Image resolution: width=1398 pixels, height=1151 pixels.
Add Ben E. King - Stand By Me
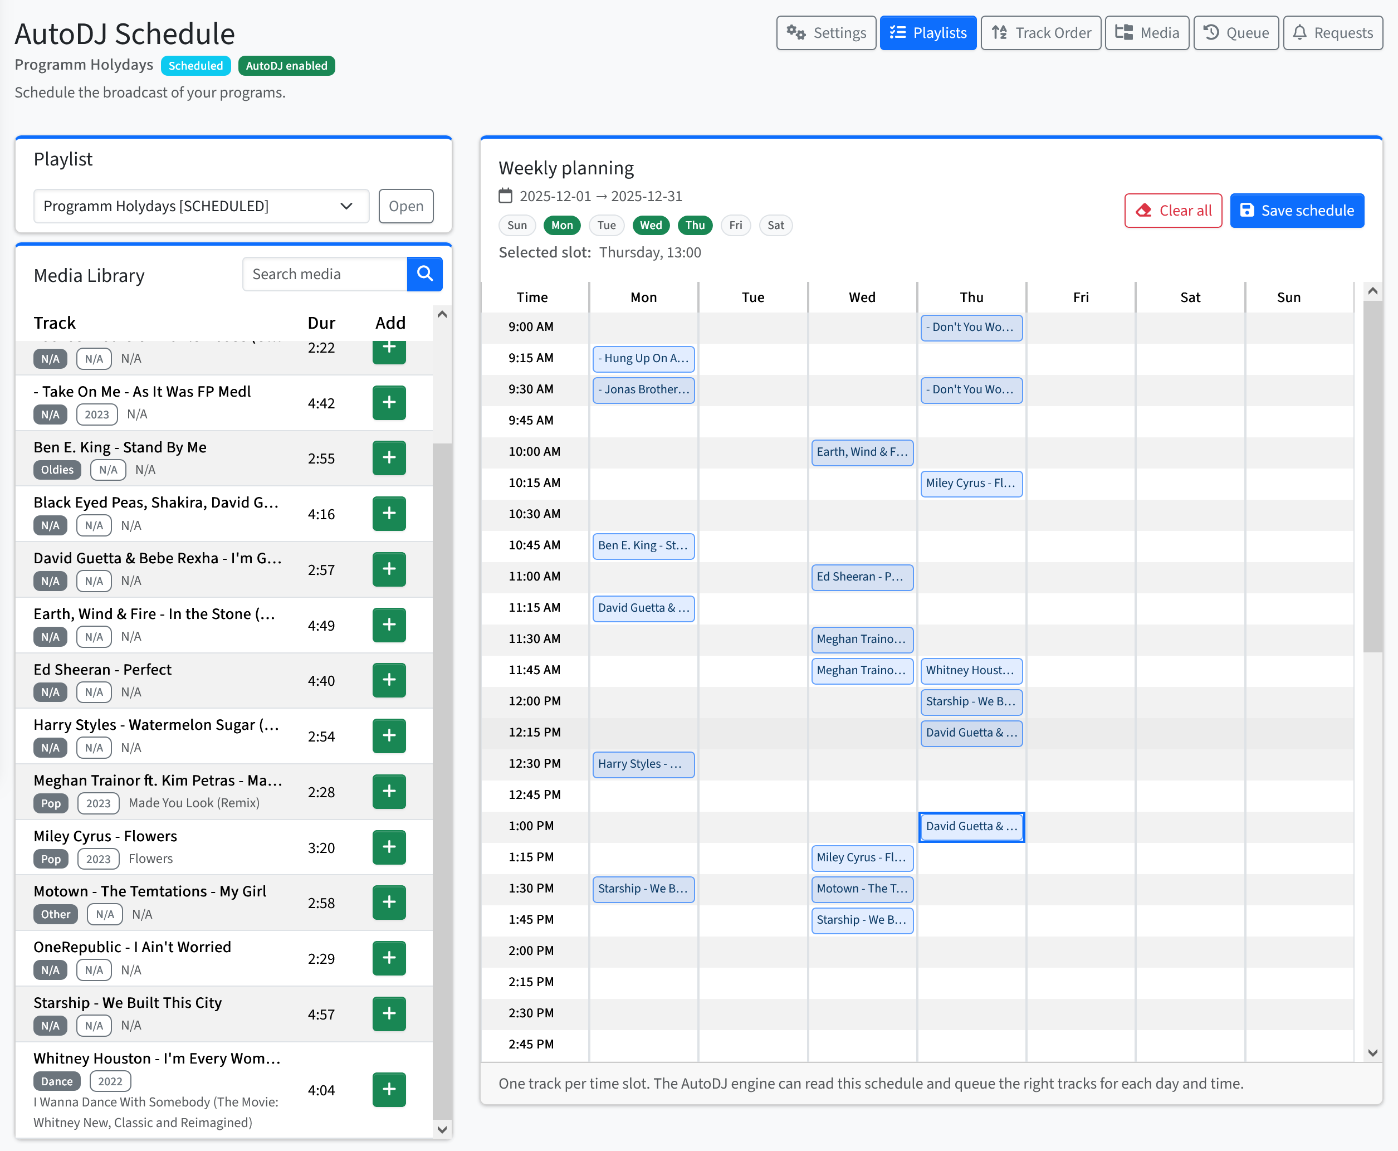(x=388, y=458)
